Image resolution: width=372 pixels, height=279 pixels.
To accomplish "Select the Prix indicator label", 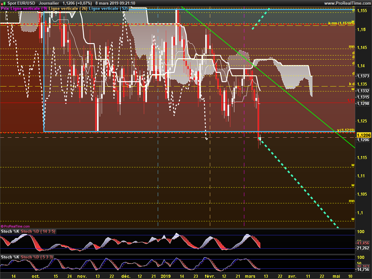I will [5, 9].
